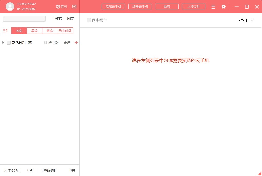The width and height of the screenshot is (262, 176).
Task: Click the 添加云手机 button
Action: coord(113,7)
